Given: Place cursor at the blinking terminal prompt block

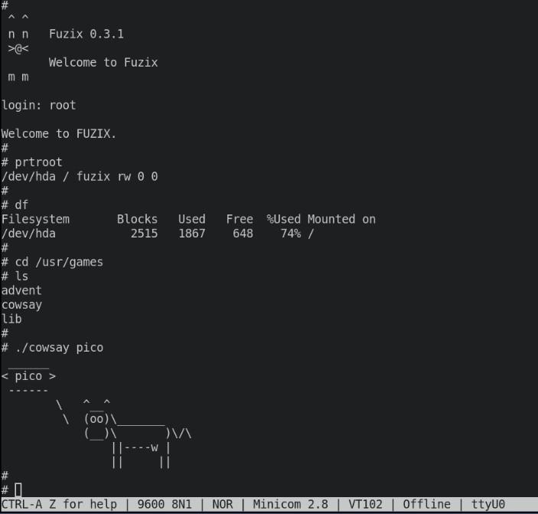Looking at the screenshot, I should point(18,489).
